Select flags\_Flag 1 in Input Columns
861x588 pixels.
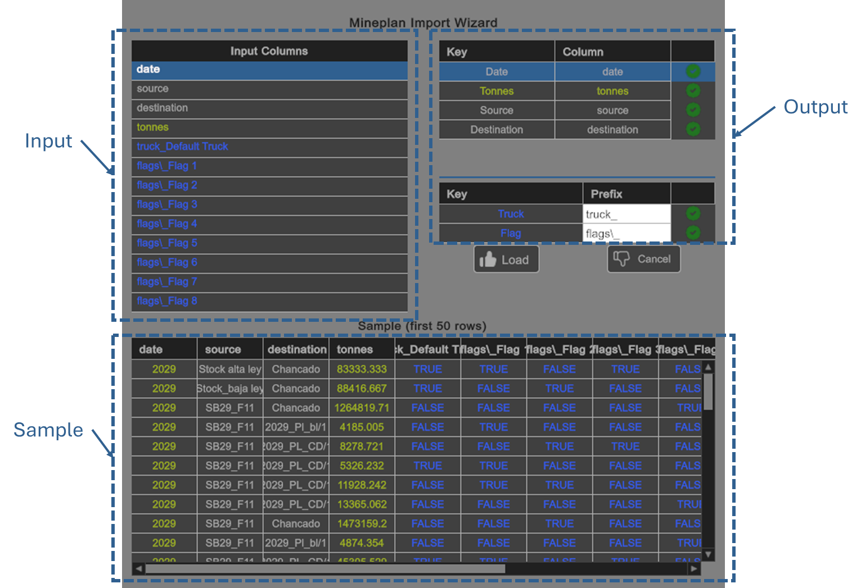coord(269,166)
